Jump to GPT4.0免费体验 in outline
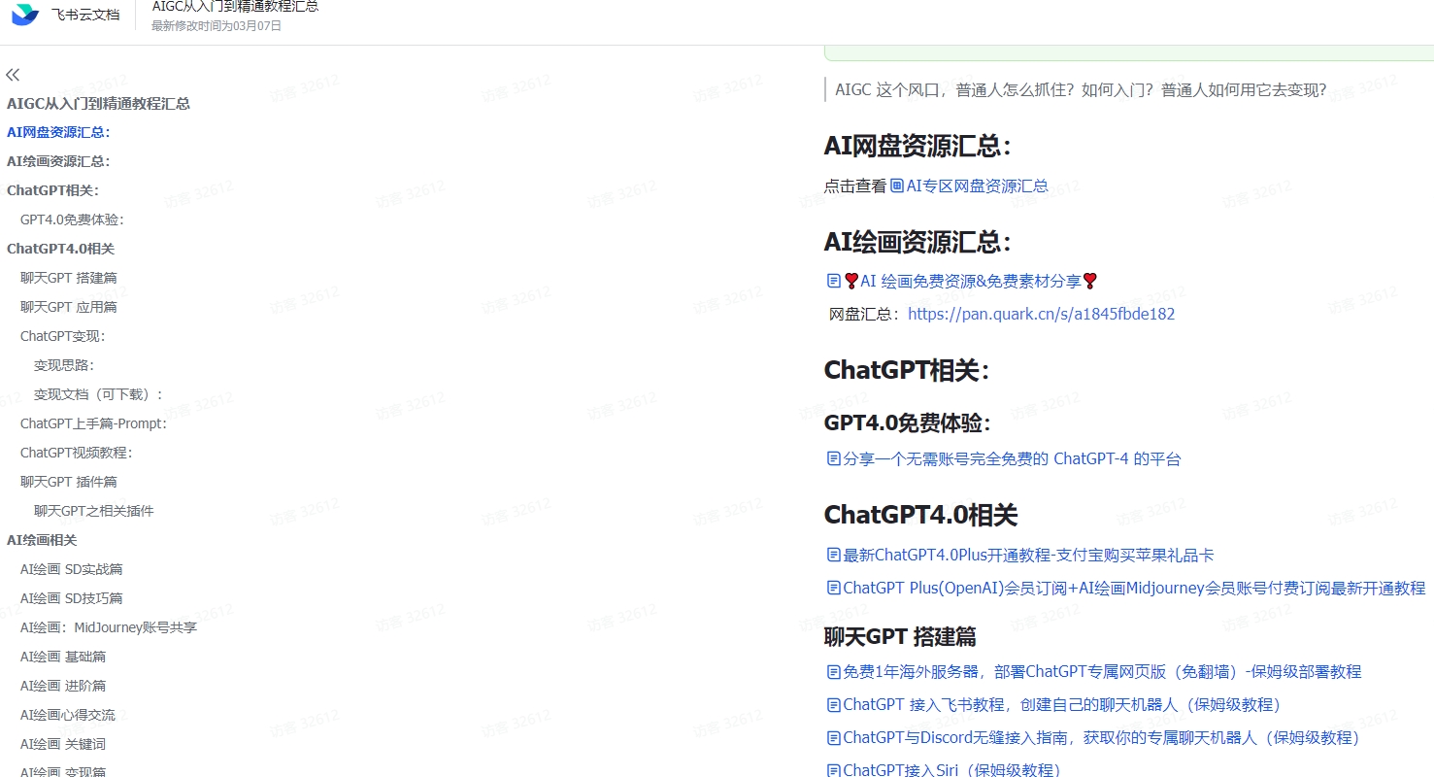Viewport: 1434px width, 777px height. 72,220
